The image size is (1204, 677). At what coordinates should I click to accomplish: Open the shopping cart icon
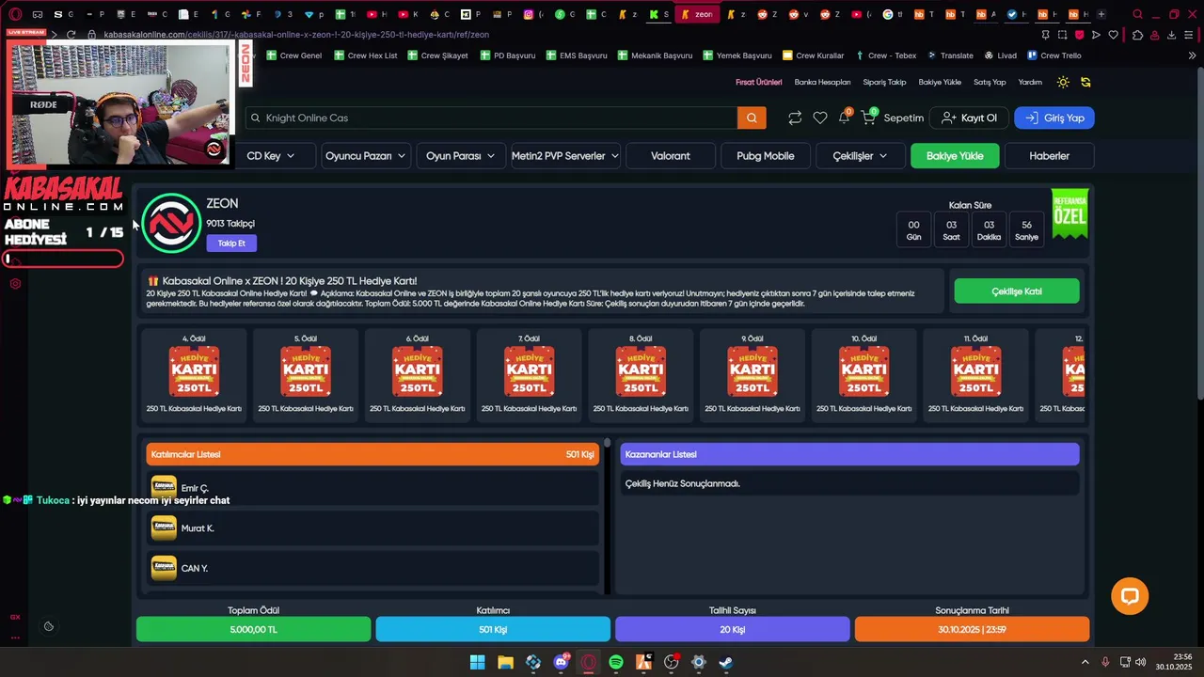(x=868, y=118)
